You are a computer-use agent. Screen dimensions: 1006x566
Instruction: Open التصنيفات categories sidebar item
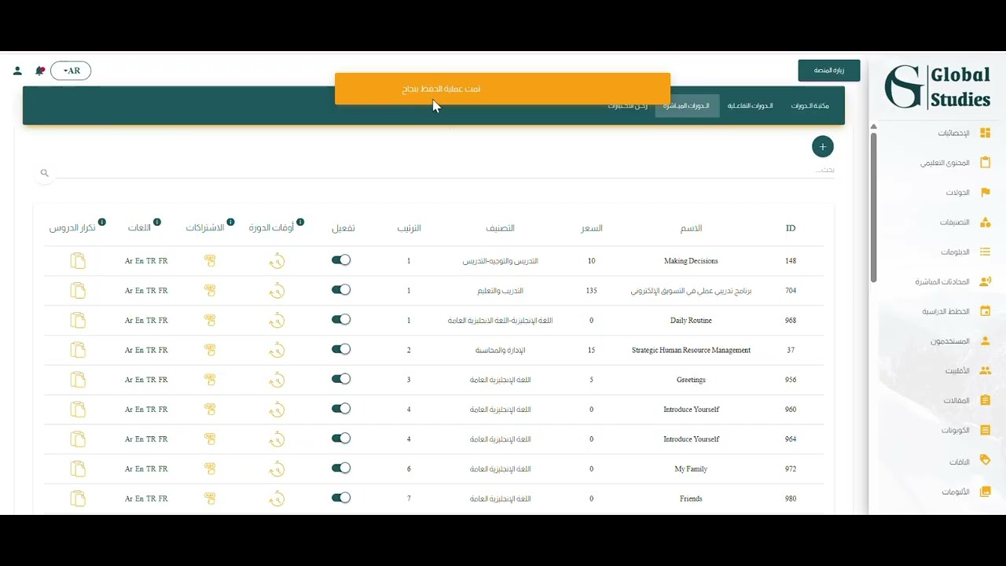tap(965, 222)
